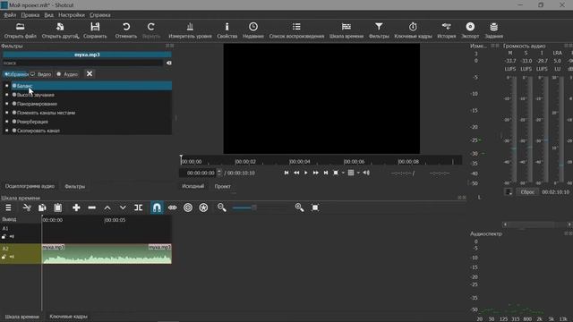
Task: Undo last action with Отменить
Action: pos(126,30)
